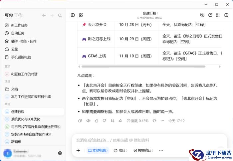Open the 文档 project folder
The width and height of the screenshot is (233, 161).
tap(33, 89)
